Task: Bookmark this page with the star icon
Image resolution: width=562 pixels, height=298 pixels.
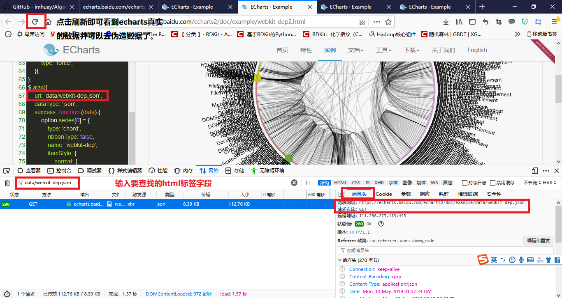Action: coord(389,21)
